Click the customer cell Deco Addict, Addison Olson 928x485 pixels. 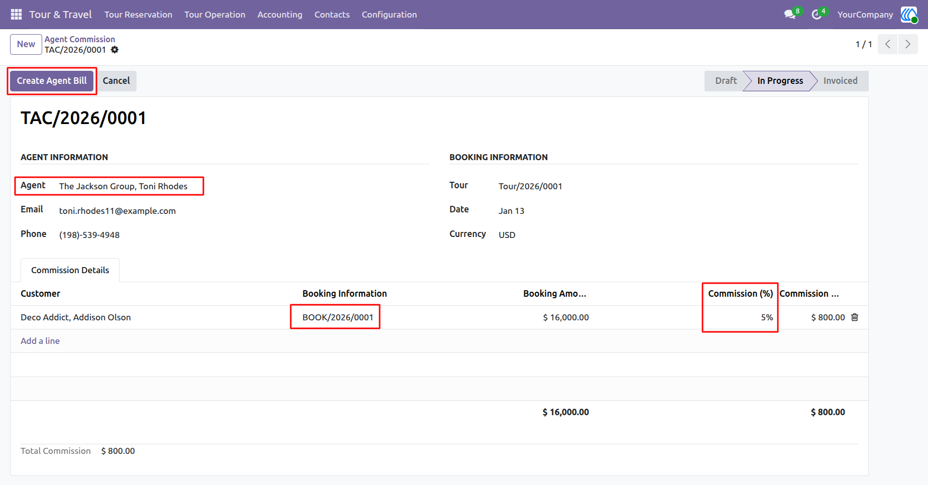click(76, 317)
